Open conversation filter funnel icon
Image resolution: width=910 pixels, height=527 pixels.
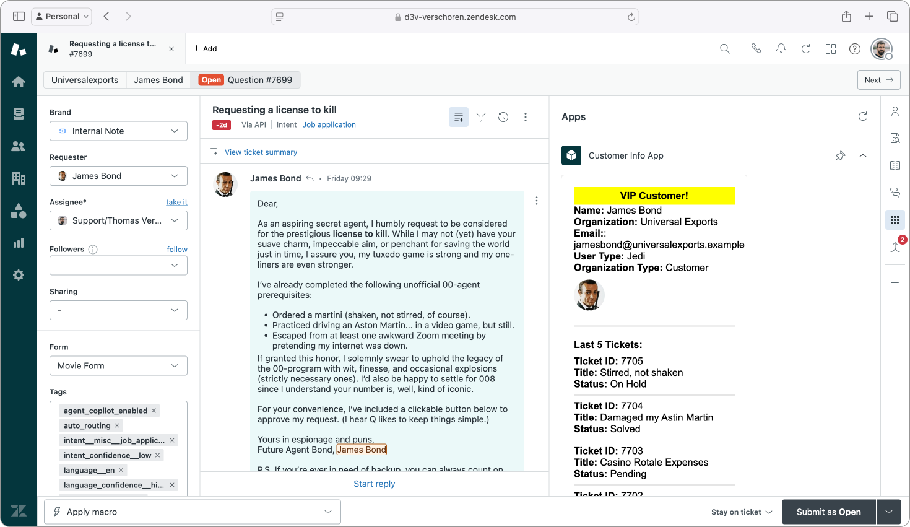(x=481, y=117)
